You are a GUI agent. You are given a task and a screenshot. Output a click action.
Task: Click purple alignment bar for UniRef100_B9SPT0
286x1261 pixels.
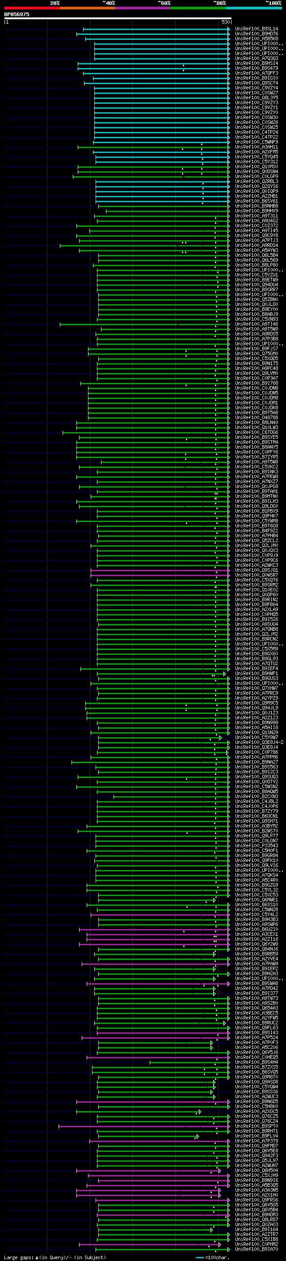coord(144,1126)
